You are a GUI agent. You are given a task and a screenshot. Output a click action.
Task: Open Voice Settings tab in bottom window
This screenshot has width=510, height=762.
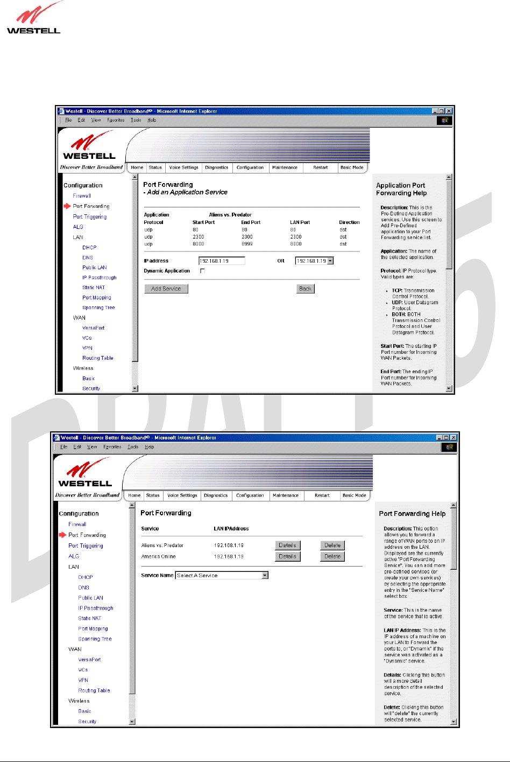point(182,495)
